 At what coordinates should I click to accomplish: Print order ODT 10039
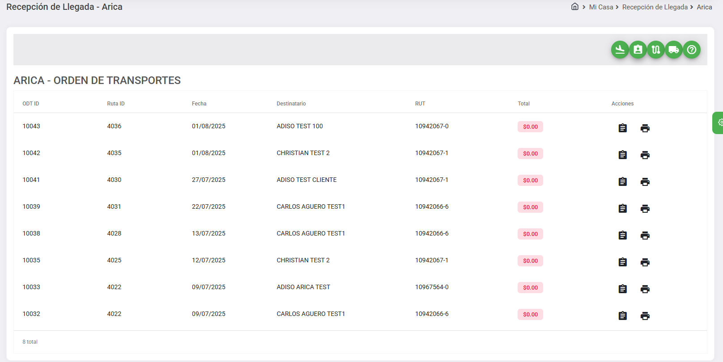[x=645, y=209]
